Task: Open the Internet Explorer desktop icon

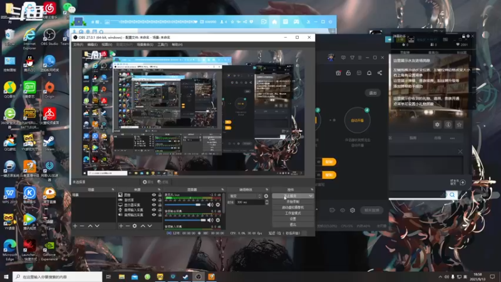Action: [x=29, y=39]
